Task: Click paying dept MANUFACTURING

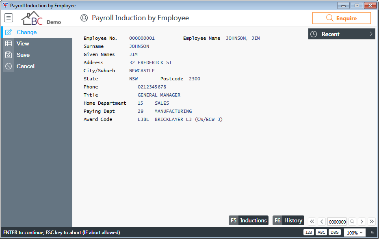Action: click(173, 111)
